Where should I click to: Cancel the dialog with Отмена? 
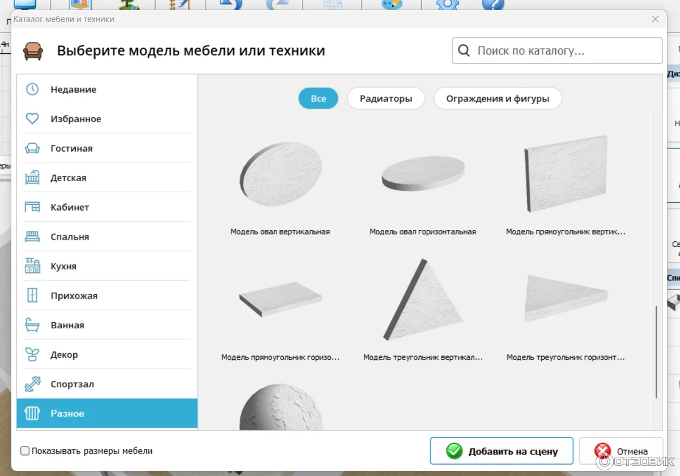tap(621, 451)
